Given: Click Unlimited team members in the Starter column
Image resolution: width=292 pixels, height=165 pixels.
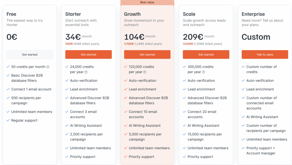Looking at the screenshot, I should pos(90,148).
